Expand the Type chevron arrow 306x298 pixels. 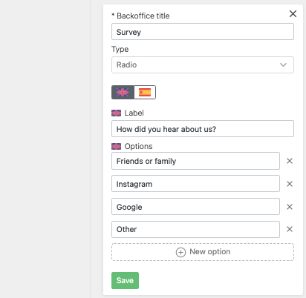pyautogui.click(x=283, y=64)
